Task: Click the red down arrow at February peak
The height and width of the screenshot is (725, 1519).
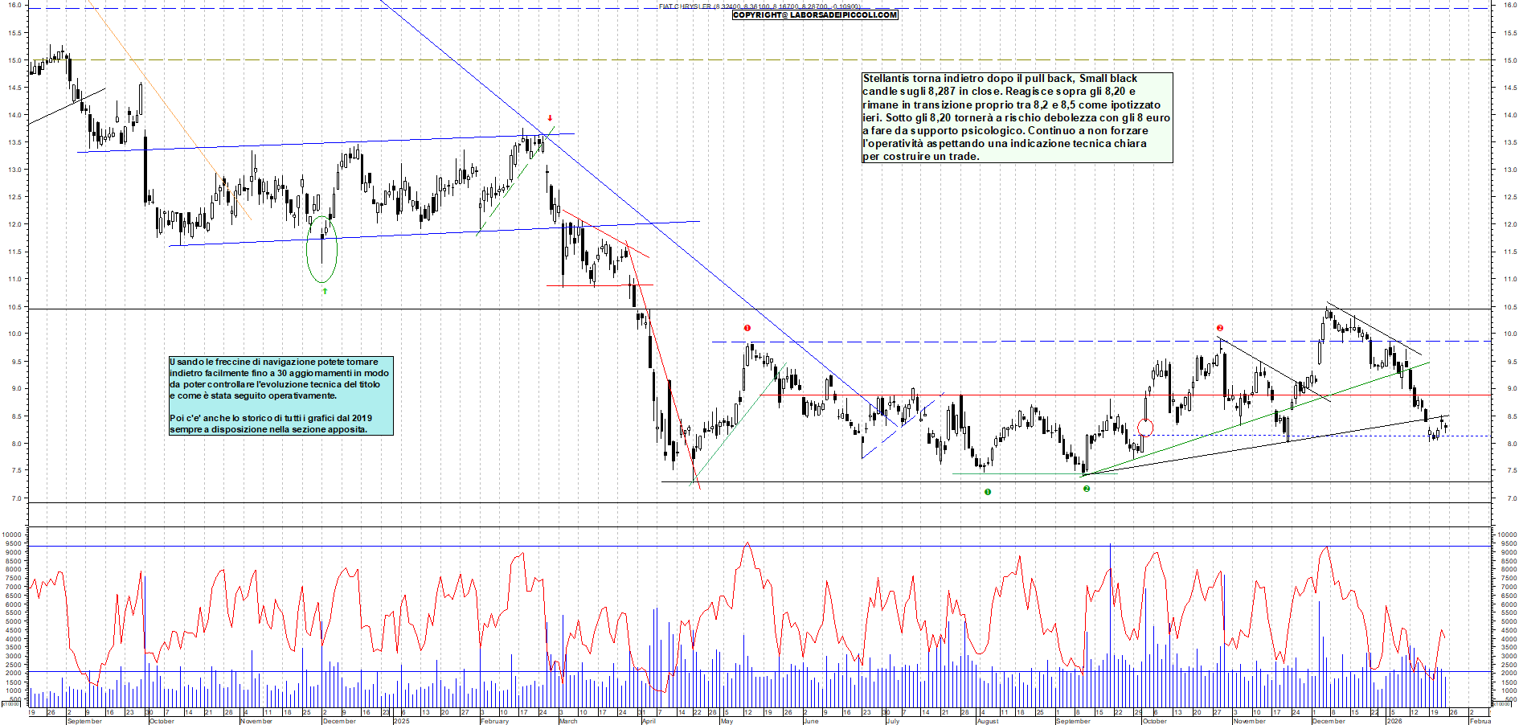Action: pyautogui.click(x=550, y=118)
